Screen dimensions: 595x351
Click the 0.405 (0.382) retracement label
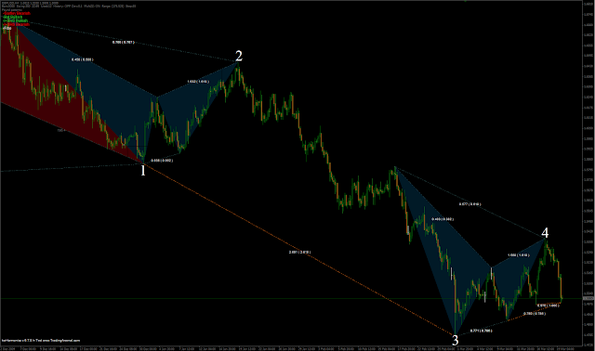pos(443,219)
